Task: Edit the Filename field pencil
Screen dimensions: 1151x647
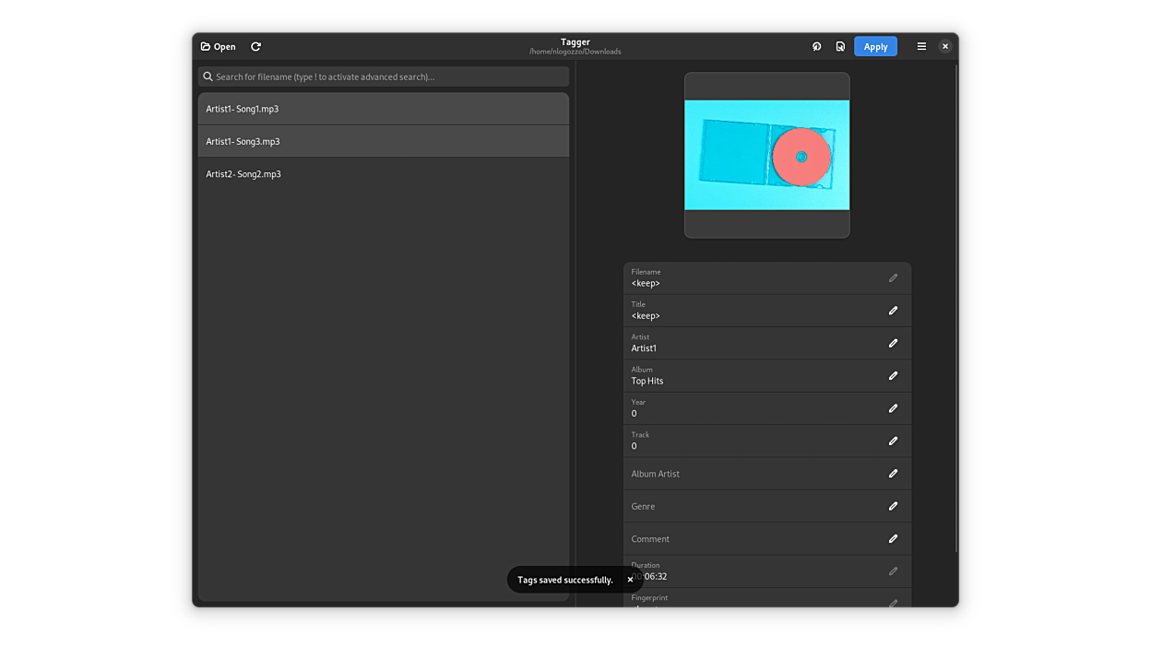Action: pos(893,277)
